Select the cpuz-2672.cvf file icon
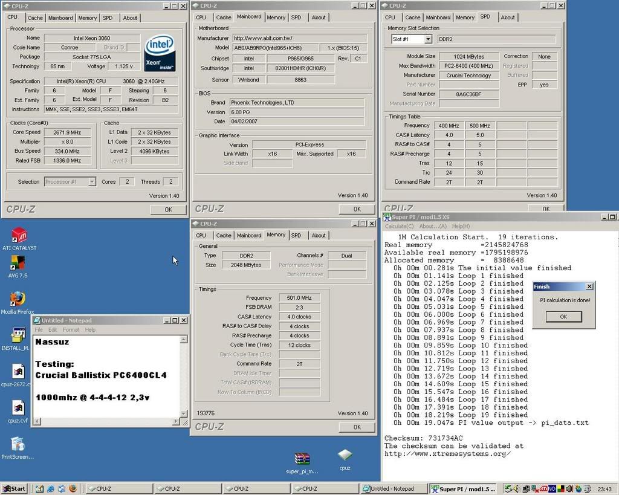Screen dimensions: 619x495 pos(16,375)
